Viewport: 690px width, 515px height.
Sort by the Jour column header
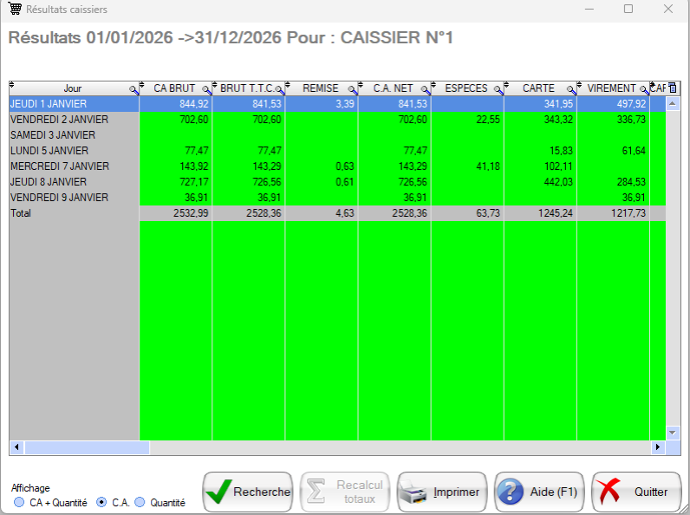click(x=72, y=88)
